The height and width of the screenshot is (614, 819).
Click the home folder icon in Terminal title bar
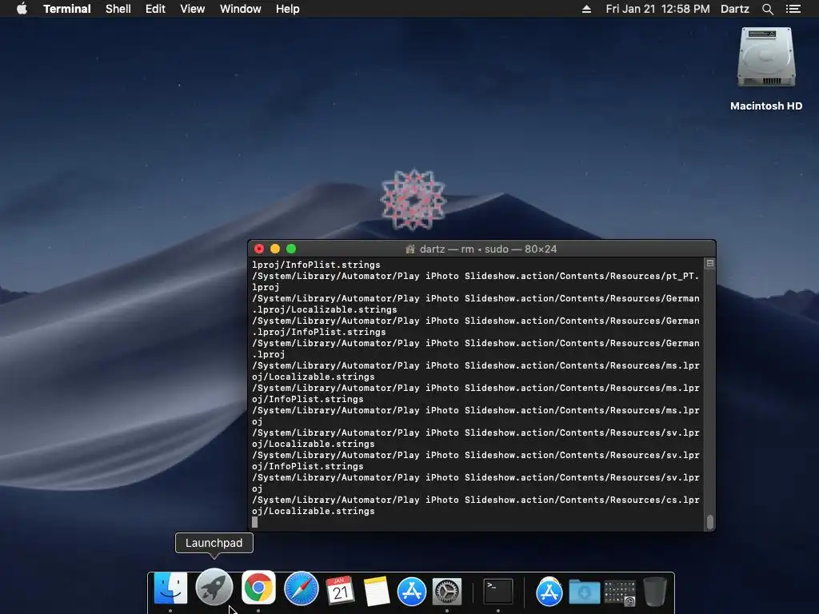(410, 249)
